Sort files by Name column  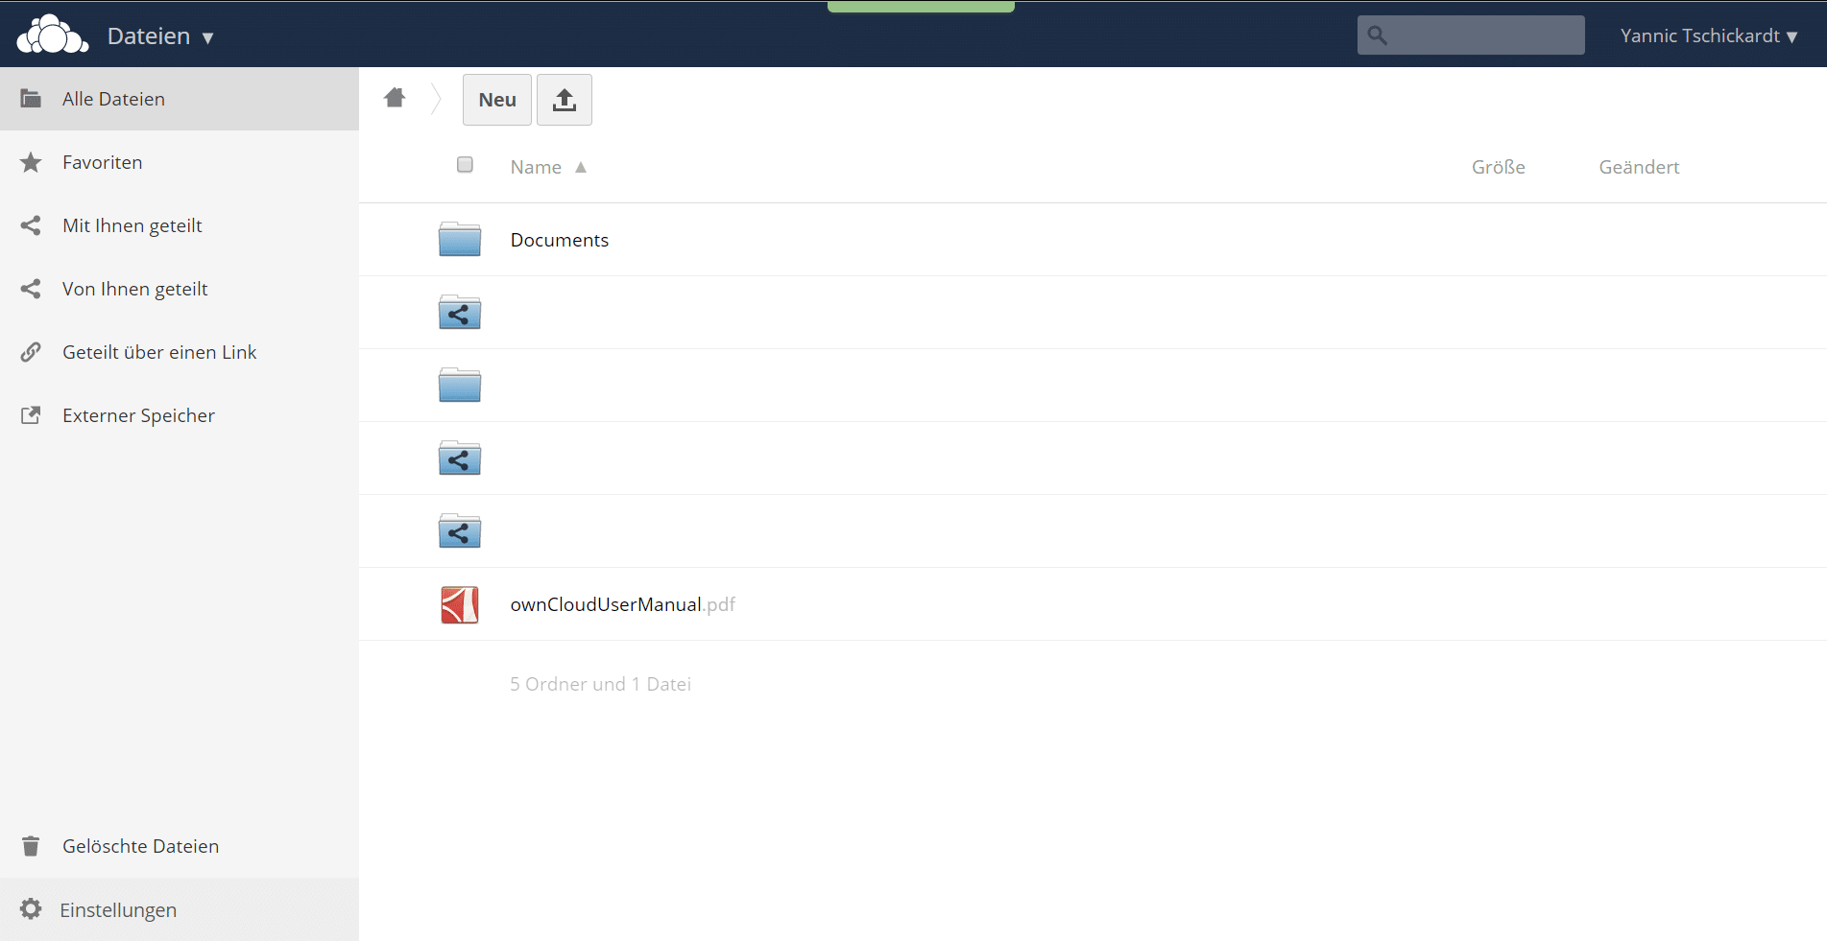click(536, 167)
